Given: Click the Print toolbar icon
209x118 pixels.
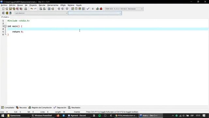Looking at the screenshot, I should [26, 9].
